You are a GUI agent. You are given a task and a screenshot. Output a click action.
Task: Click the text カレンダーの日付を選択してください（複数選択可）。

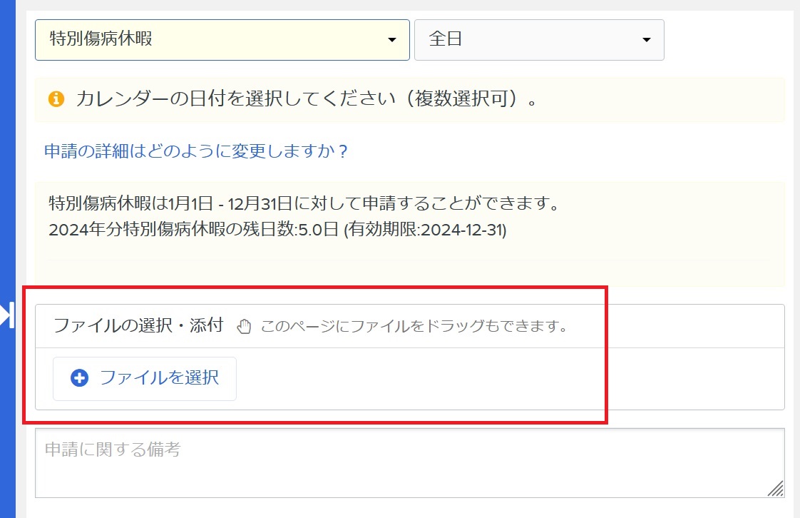(x=307, y=98)
